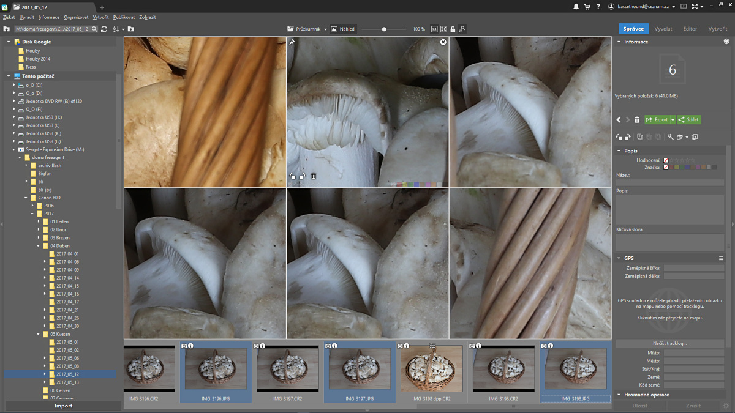
Task: Open the Organizovat menu
Action: coord(77,17)
